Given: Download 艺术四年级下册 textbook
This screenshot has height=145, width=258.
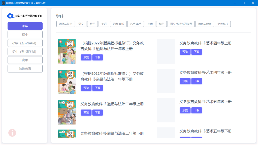Looking at the screenshot, I should click(x=197, y=81).
